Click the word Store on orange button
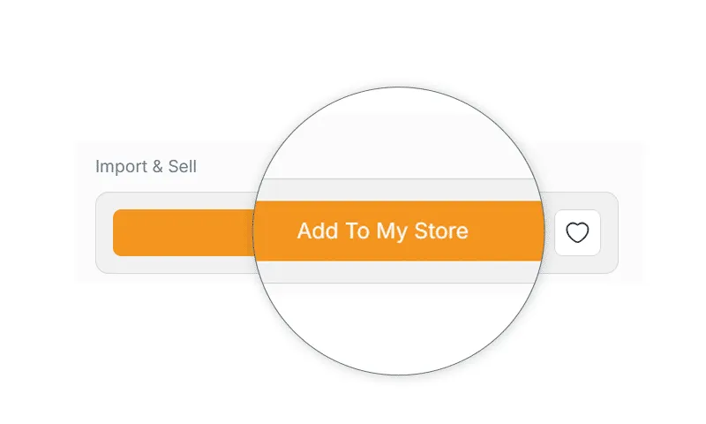Viewport: 706px width, 424px height. click(x=441, y=231)
